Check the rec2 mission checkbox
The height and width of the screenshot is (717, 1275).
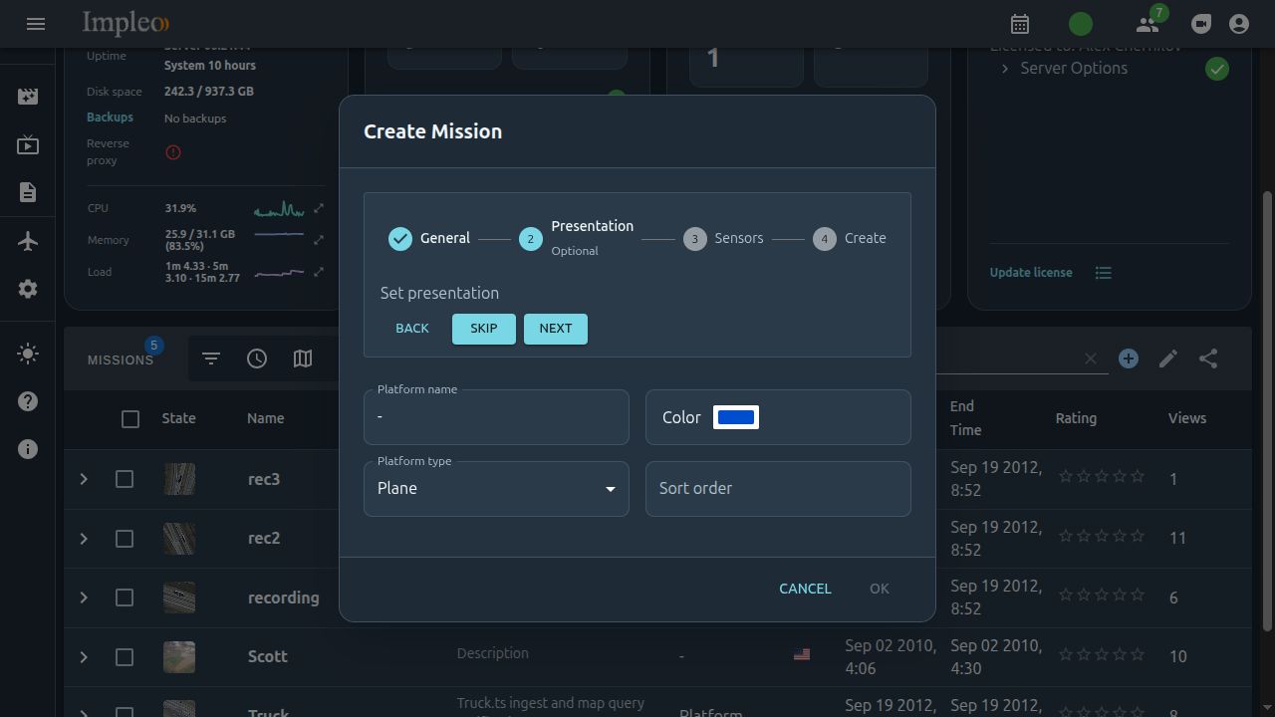(x=125, y=539)
